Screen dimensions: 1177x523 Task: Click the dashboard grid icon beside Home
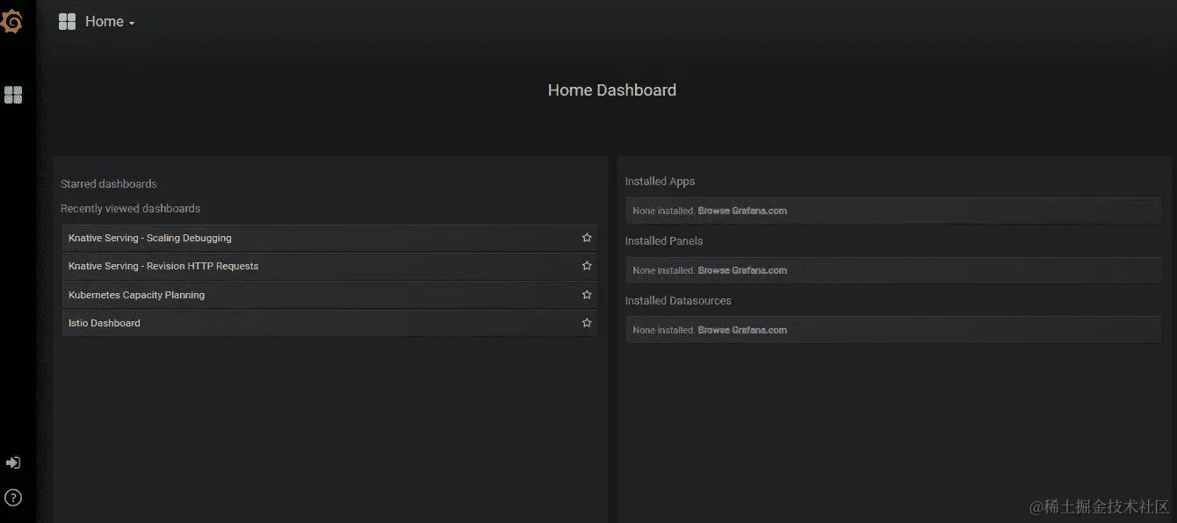click(67, 21)
